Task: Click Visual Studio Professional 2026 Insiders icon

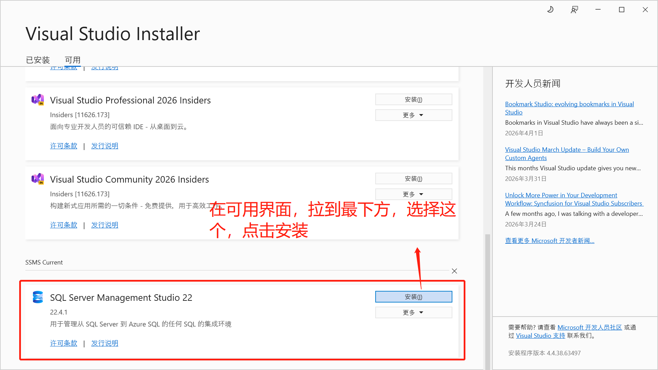Action: pyautogui.click(x=38, y=100)
